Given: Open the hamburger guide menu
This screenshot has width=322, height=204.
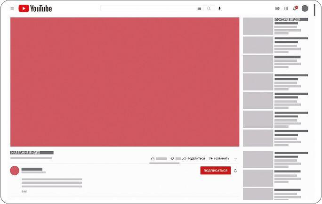Looking at the screenshot, I should [12, 8].
